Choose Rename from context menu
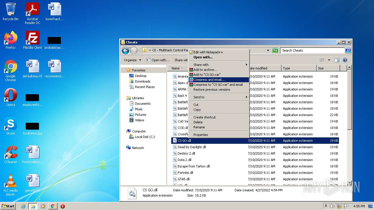The height and width of the screenshot is (210, 374). tap(219, 127)
